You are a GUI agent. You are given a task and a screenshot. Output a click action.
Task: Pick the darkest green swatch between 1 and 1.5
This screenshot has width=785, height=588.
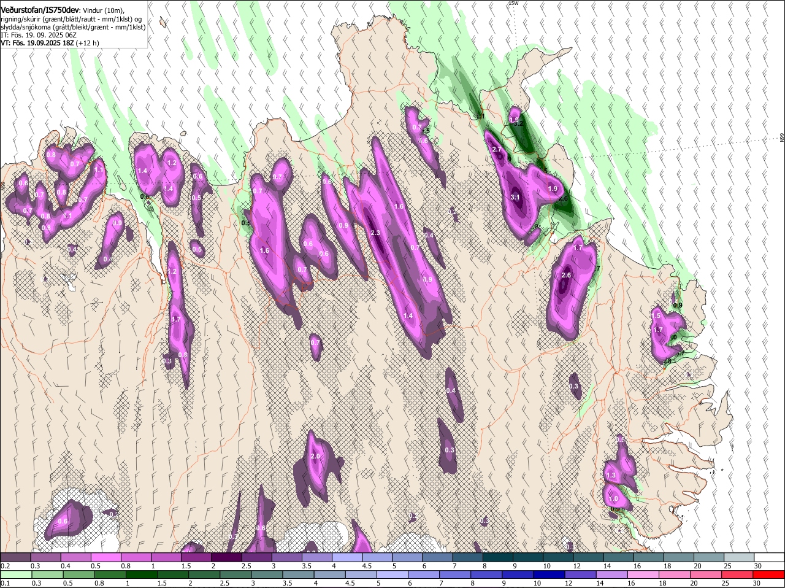coord(142,574)
